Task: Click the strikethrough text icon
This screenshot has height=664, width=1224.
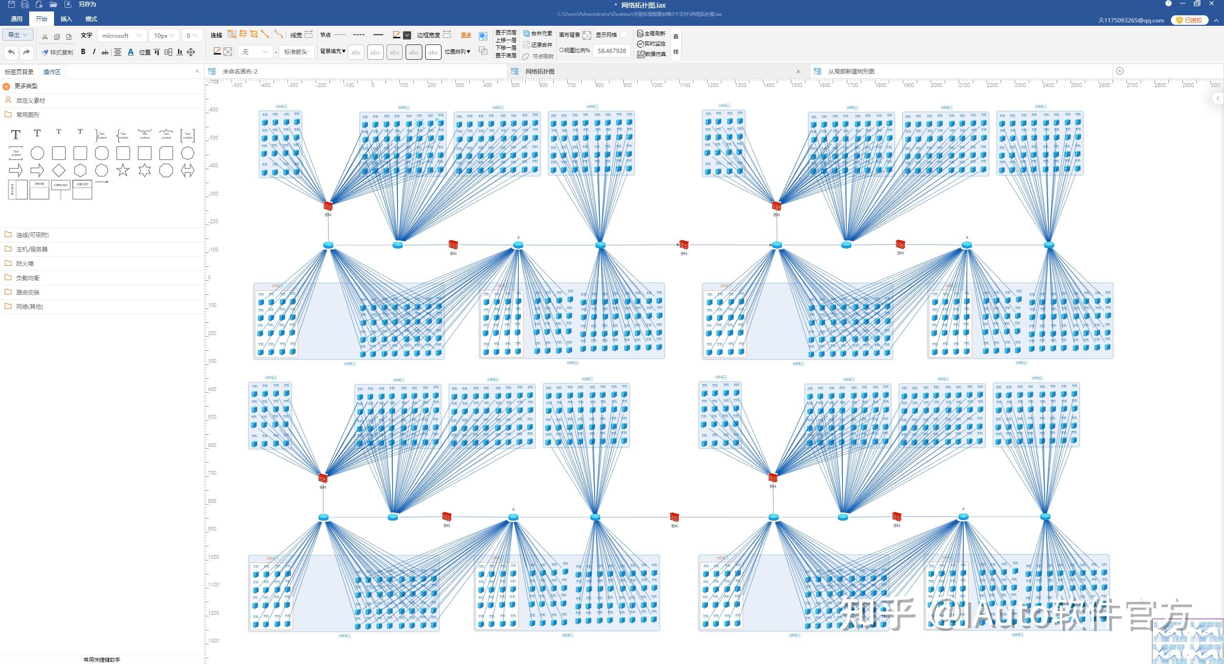Action: [105, 52]
